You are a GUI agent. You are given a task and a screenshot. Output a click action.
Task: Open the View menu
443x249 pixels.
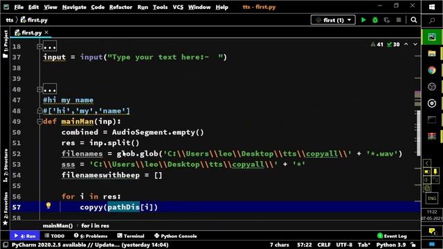(51, 7)
